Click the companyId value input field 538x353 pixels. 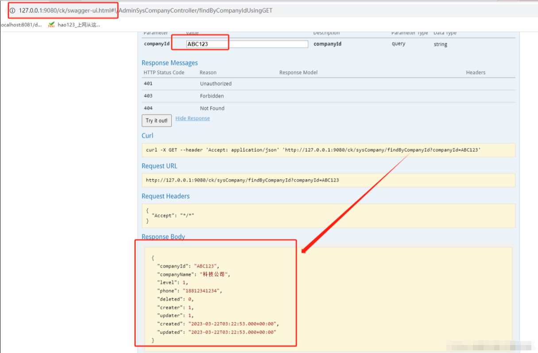(x=247, y=44)
